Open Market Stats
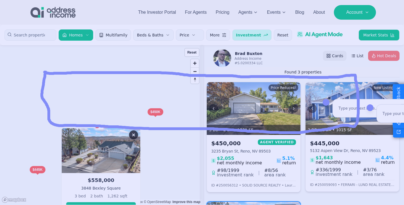 pos(379,35)
